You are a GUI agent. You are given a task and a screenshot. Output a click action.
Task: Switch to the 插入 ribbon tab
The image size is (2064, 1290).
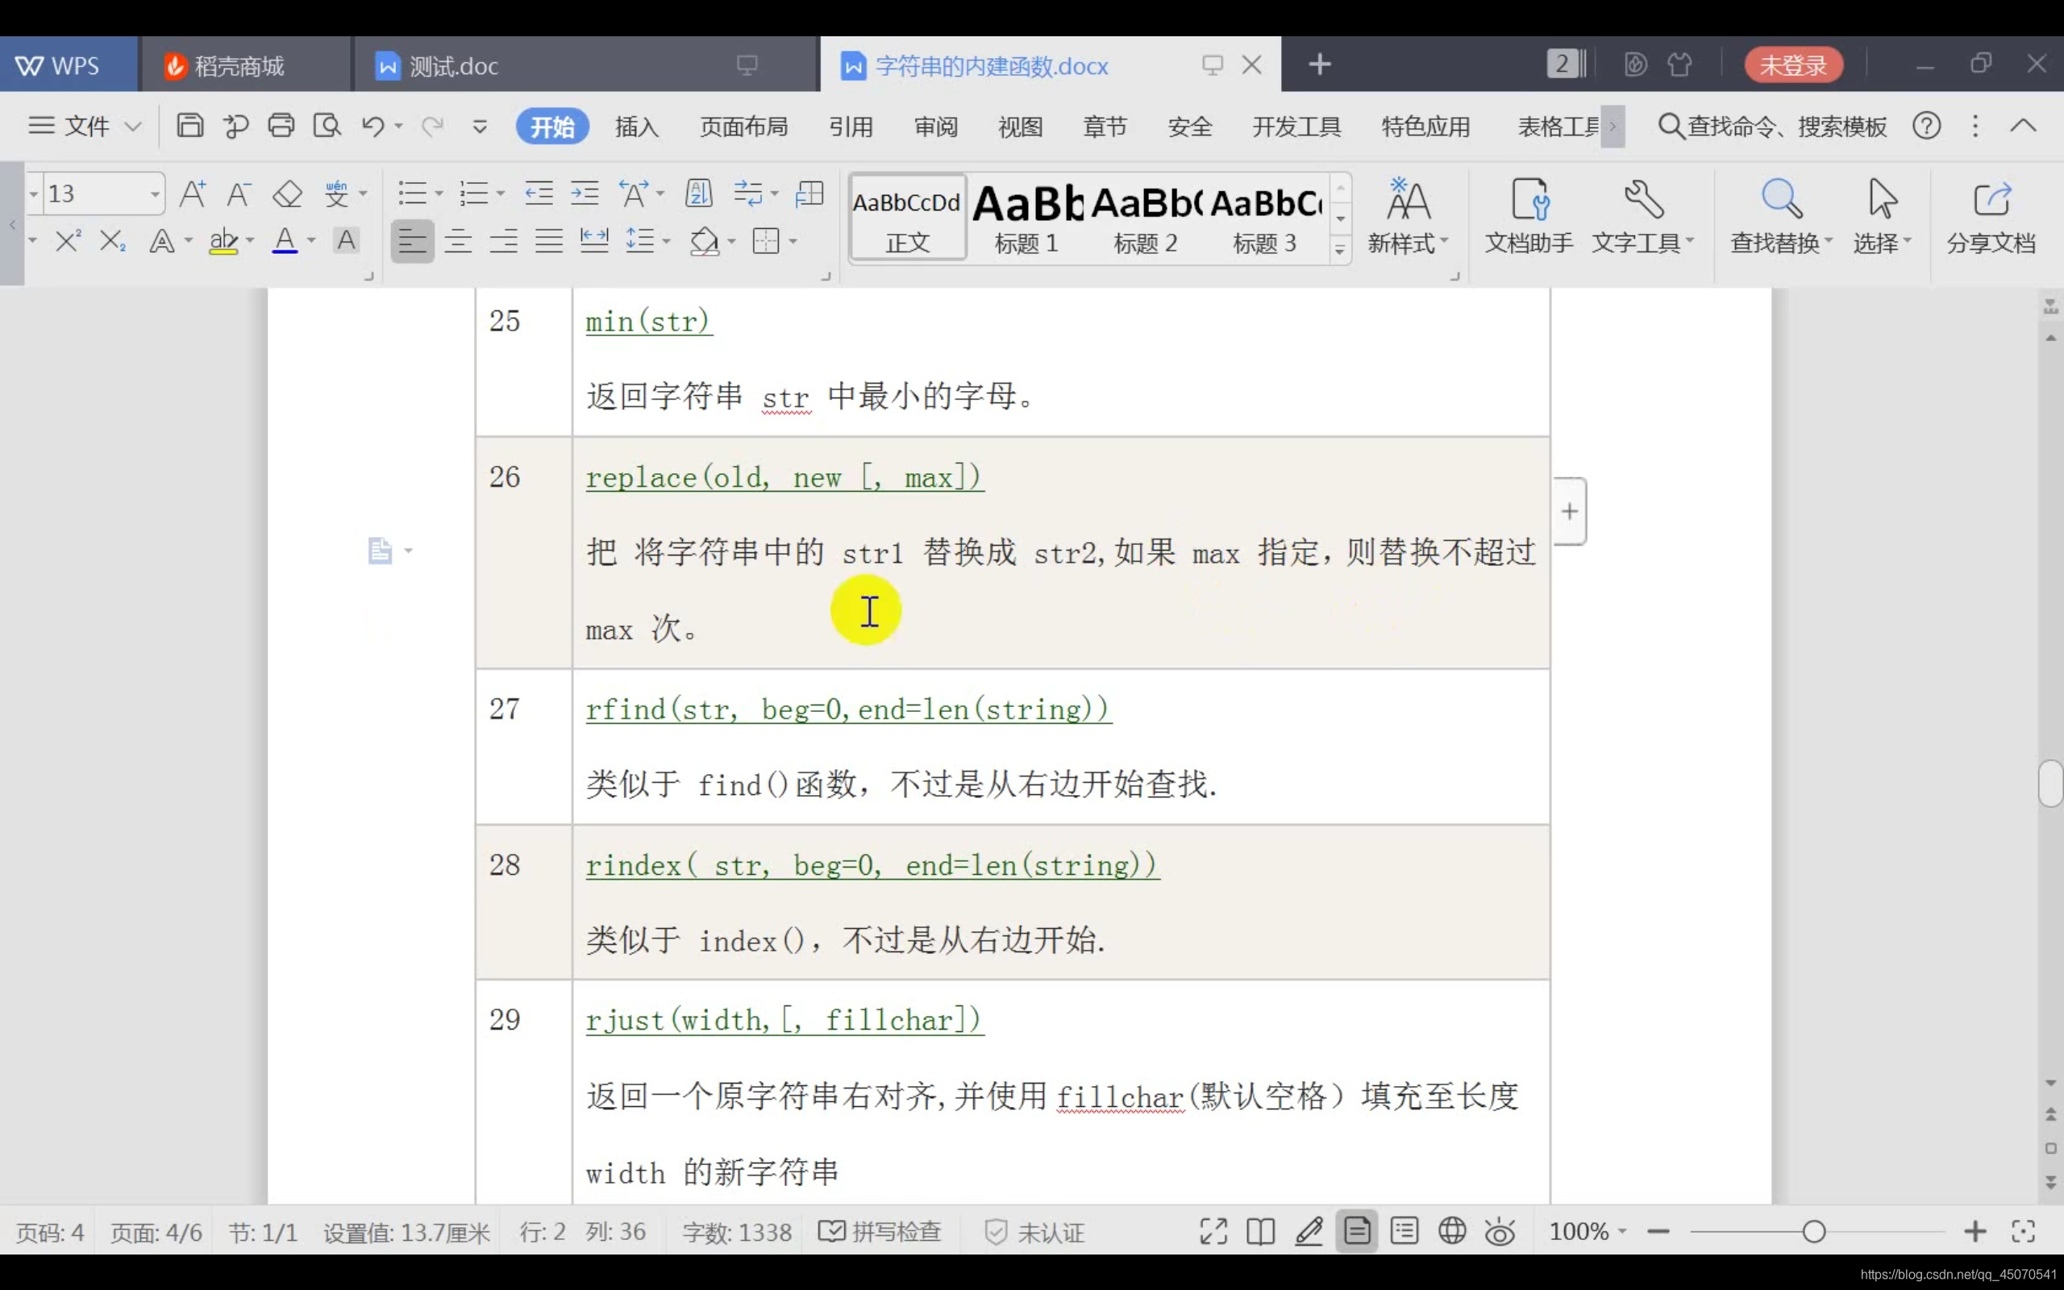(x=636, y=127)
